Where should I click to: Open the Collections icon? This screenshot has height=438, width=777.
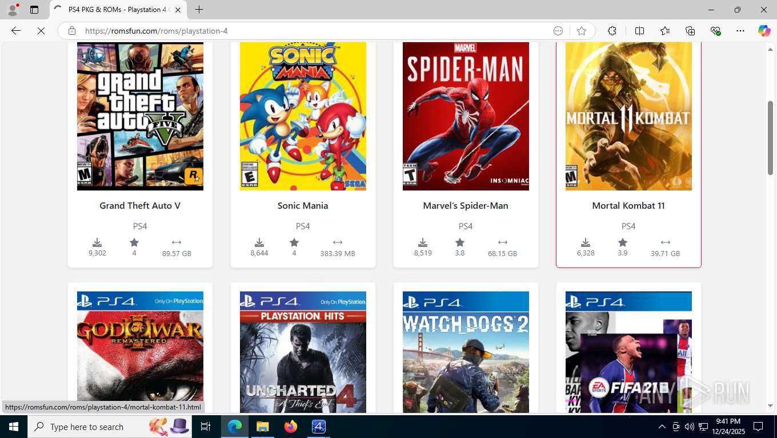pyautogui.click(x=690, y=31)
